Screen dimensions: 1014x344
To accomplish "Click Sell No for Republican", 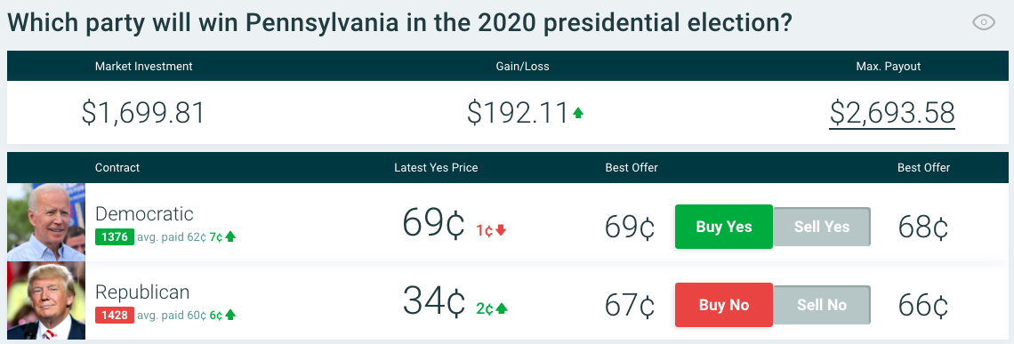I will (821, 305).
